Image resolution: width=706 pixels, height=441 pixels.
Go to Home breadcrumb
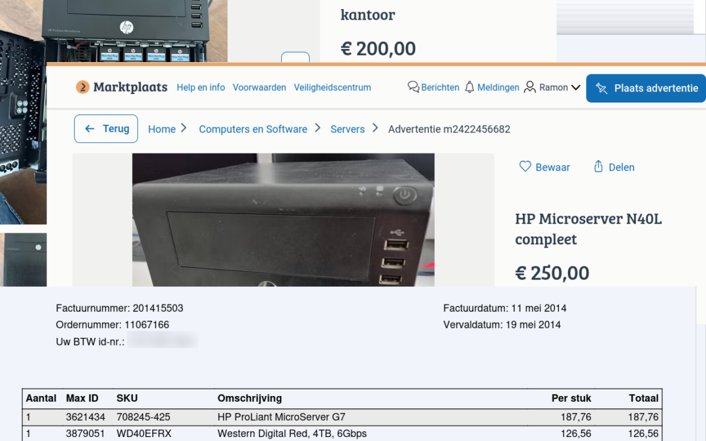[161, 129]
